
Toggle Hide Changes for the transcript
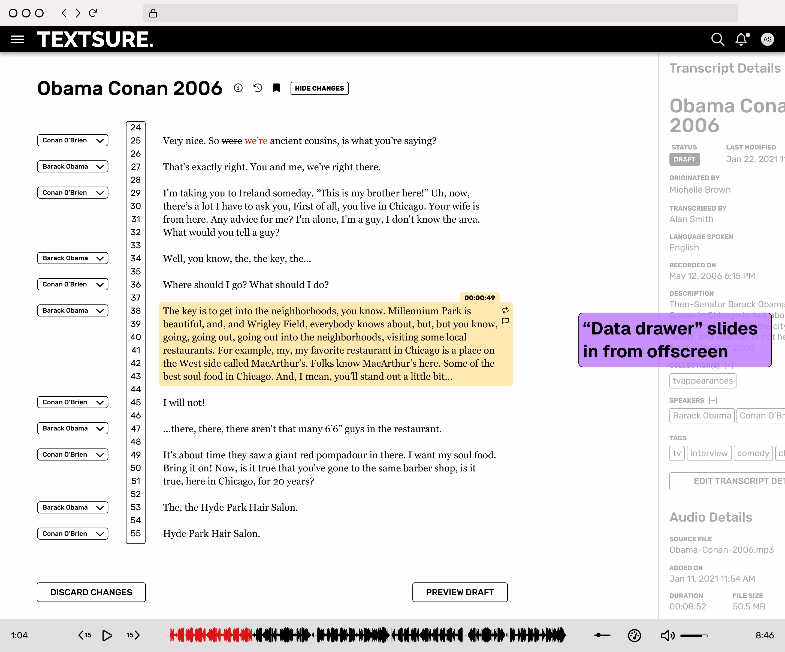point(319,88)
